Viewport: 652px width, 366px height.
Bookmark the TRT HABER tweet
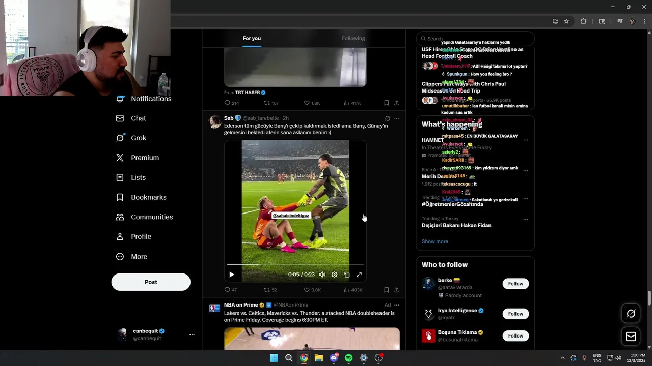coord(387,103)
